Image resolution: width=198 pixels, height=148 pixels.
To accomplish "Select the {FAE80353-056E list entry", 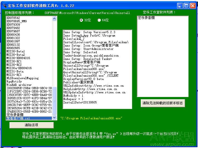I will (29, 111).
